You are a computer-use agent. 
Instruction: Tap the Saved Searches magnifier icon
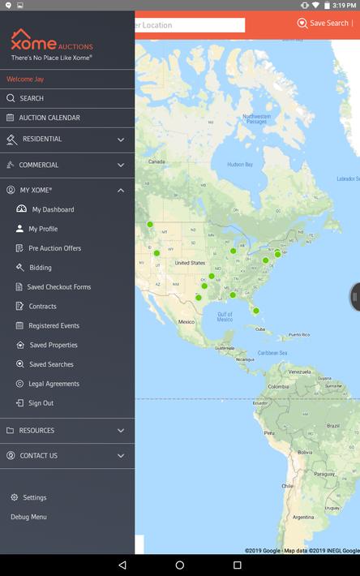pyautogui.click(x=20, y=364)
